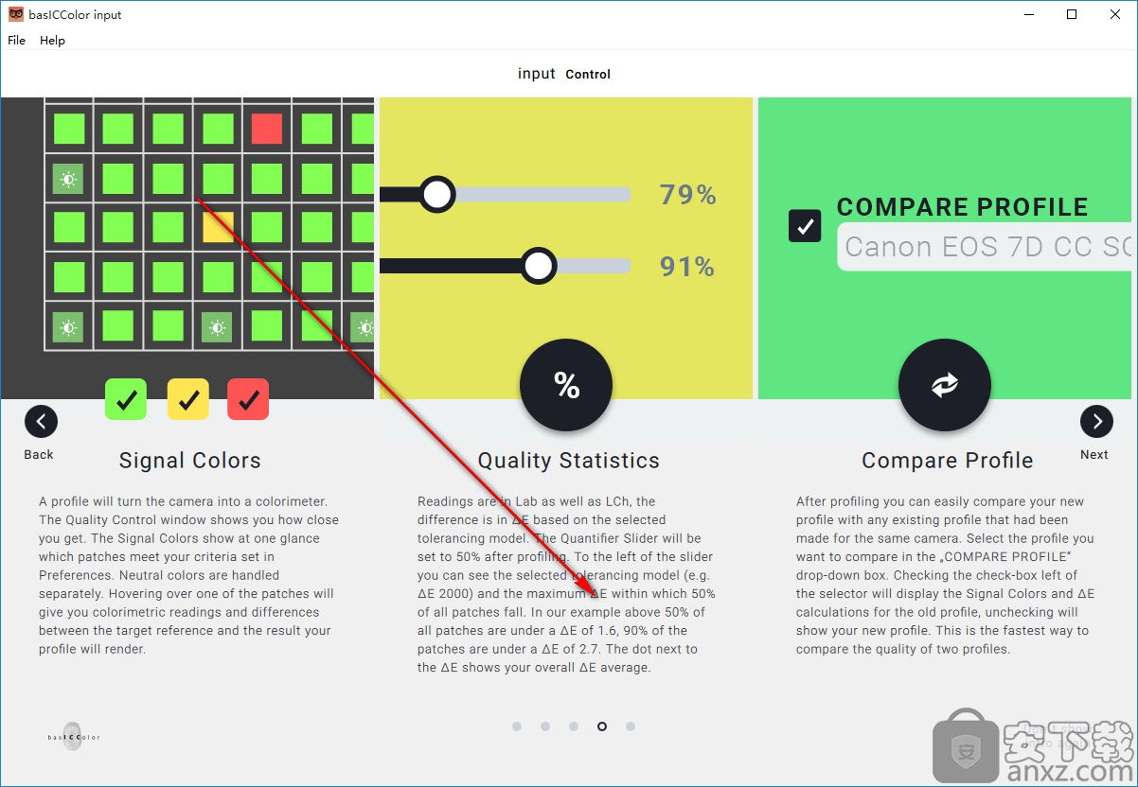The image size is (1138, 787).
Task: Click the Back arrow icon
Action: point(41,421)
